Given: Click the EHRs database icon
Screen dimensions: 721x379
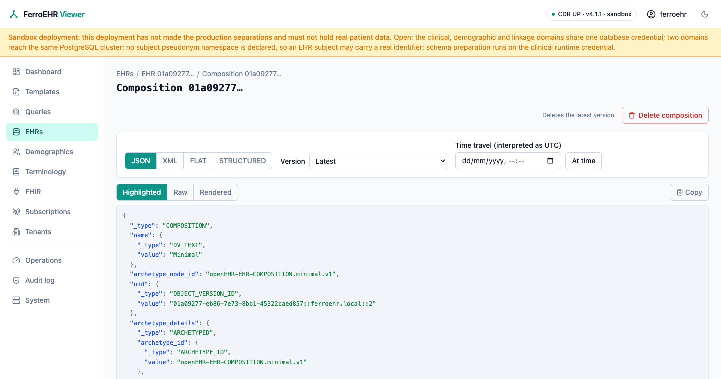Looking at the screenshot, I should pyautogui.click(x=16, y=132).
